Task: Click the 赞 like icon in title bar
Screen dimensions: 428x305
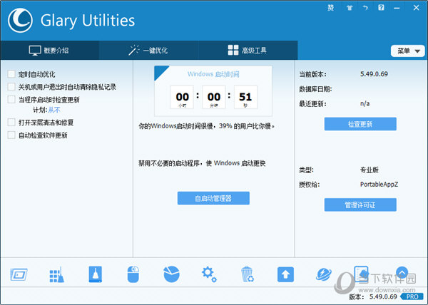Action: click(330, 8)
